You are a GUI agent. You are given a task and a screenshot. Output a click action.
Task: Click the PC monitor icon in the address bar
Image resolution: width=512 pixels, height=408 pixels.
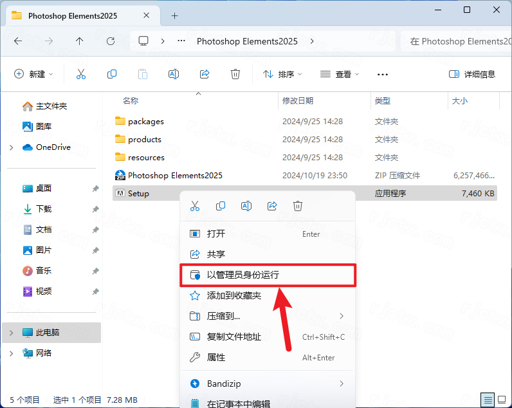(143, 41)
